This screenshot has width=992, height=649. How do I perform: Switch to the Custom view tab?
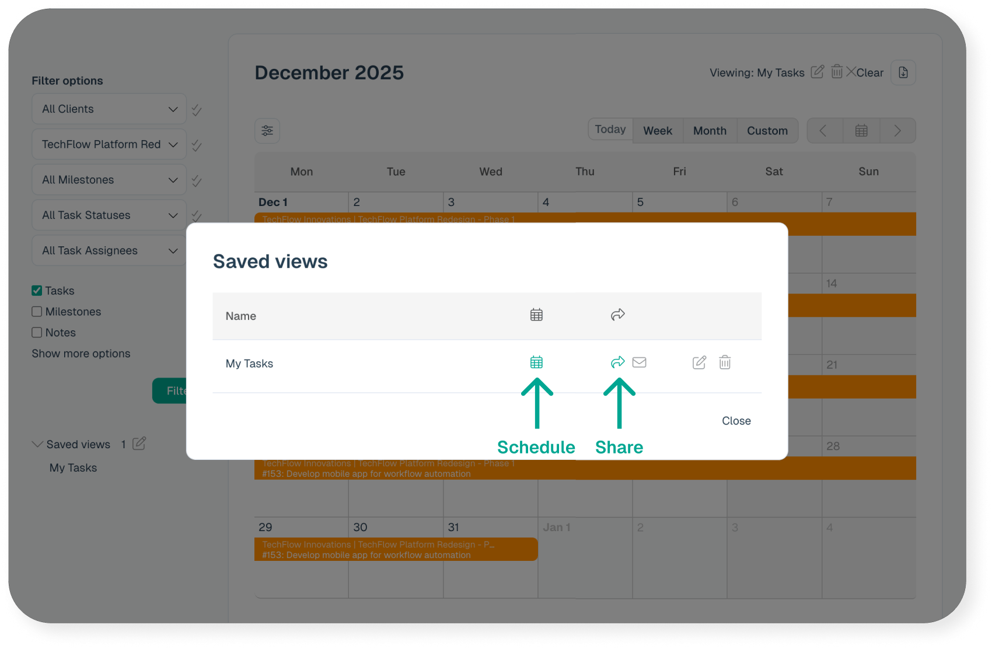coord(767,131)
